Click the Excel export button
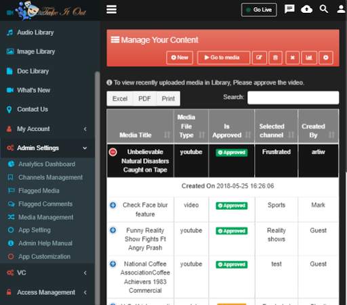Image resolution: width=347 pixels, height=305 pixels. (x=120, y=99)
